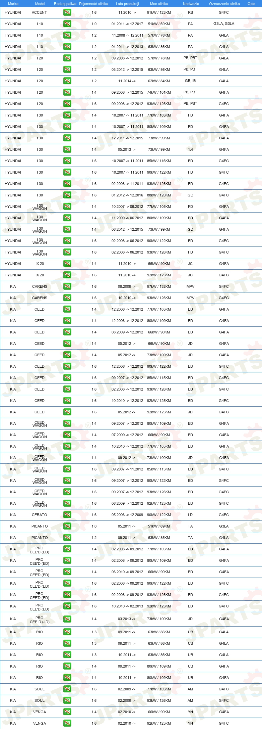
Task: Select the body code cell LD
Action: [190, 515]
